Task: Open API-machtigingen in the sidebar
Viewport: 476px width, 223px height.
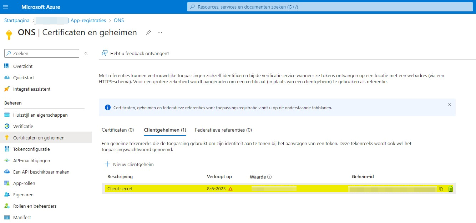Action: 31,160
